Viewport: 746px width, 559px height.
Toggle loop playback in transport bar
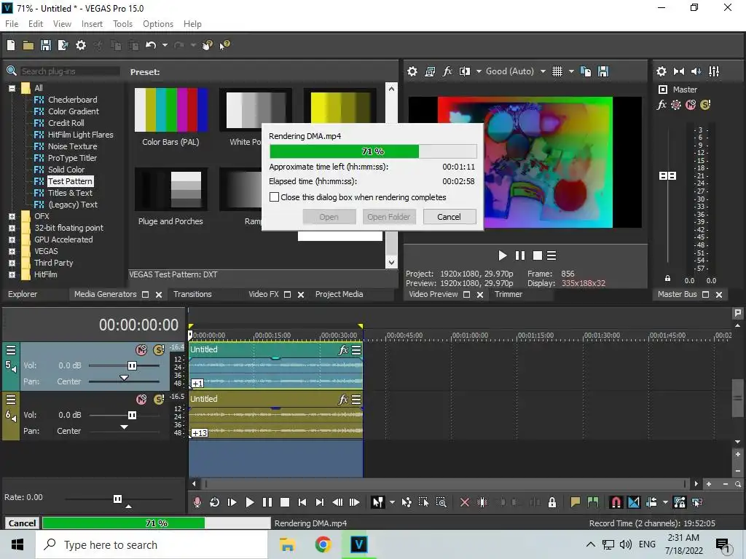[x=215, y=502]
